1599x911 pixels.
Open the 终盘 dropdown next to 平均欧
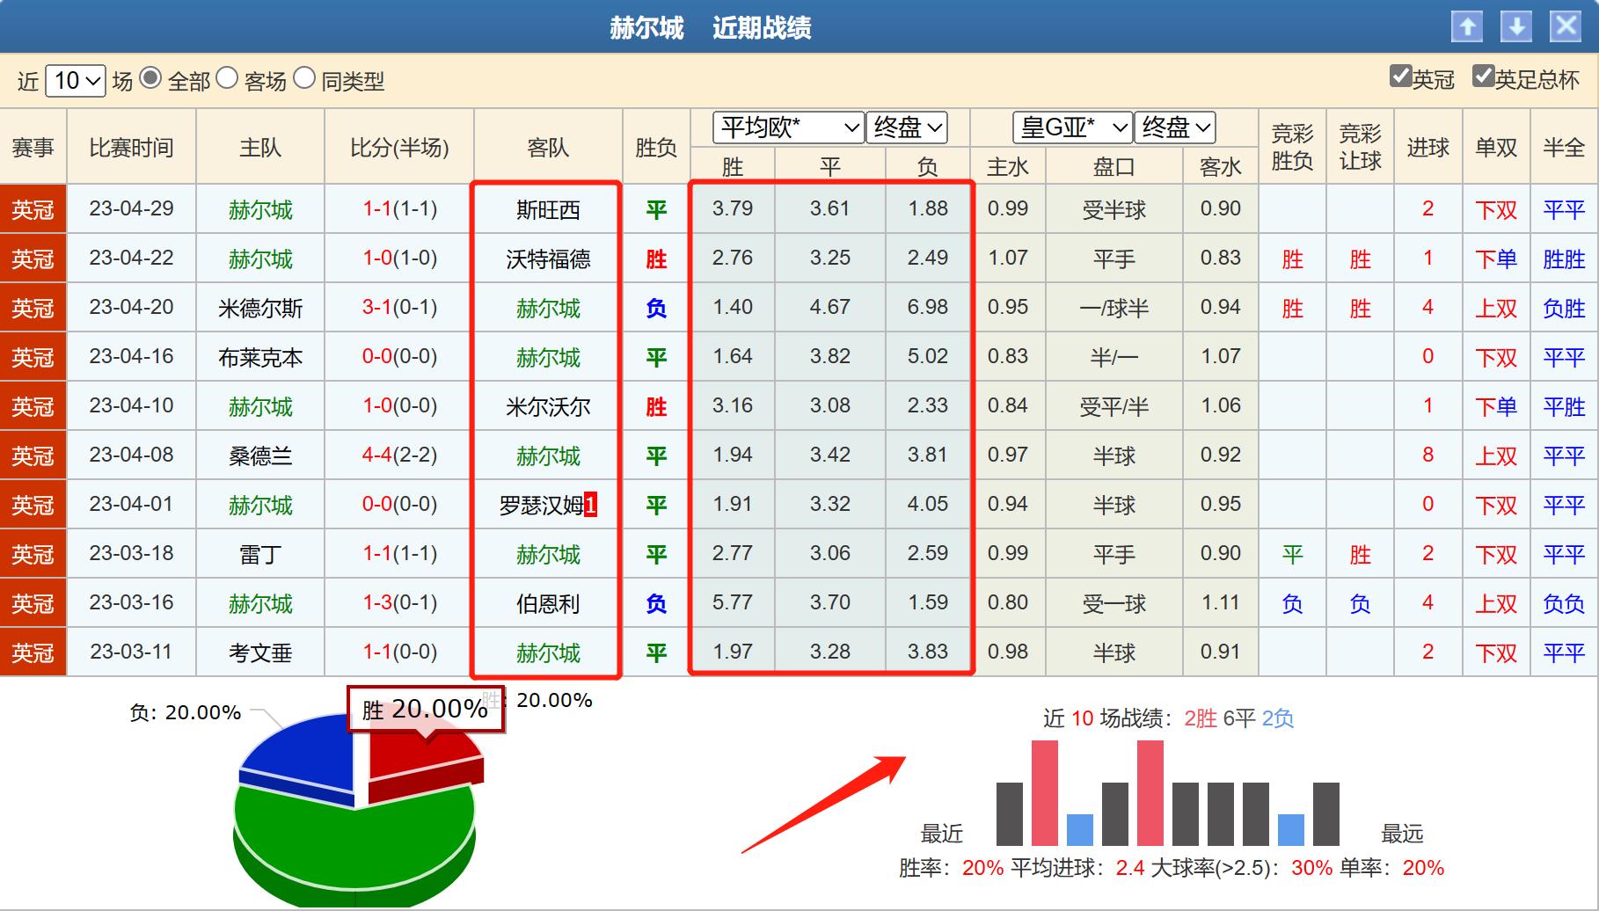click(907, 128)
